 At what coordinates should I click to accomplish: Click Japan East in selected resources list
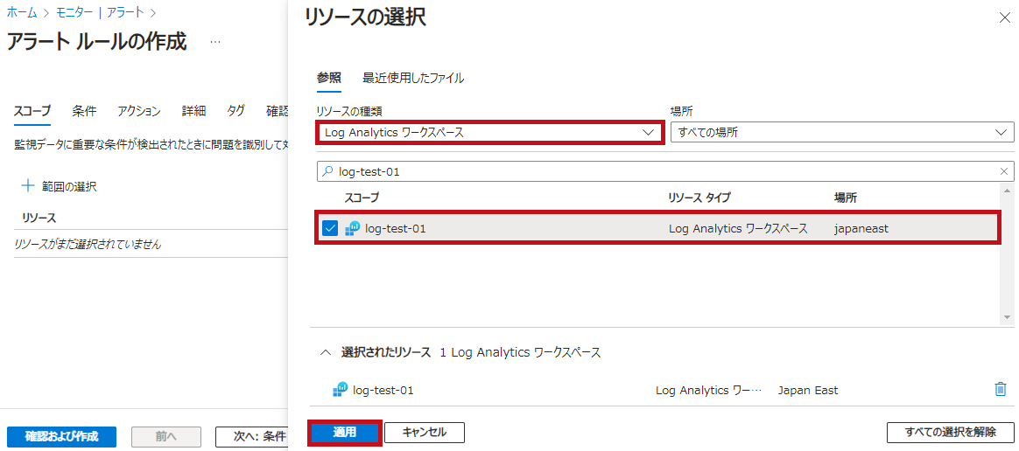(808, 390)
